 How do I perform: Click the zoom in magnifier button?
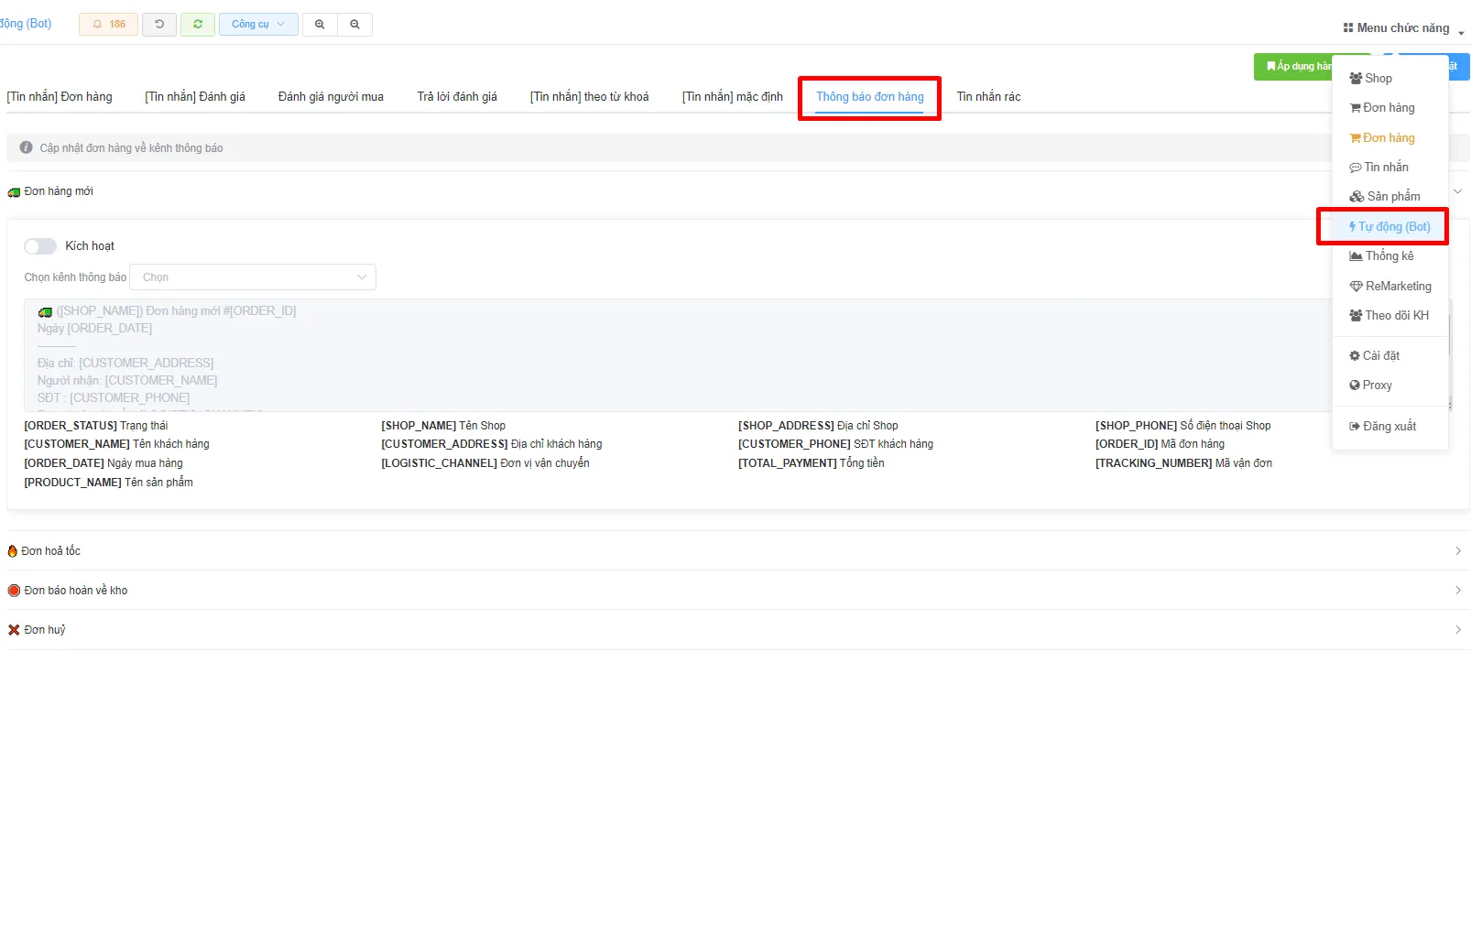click(320, 24)
